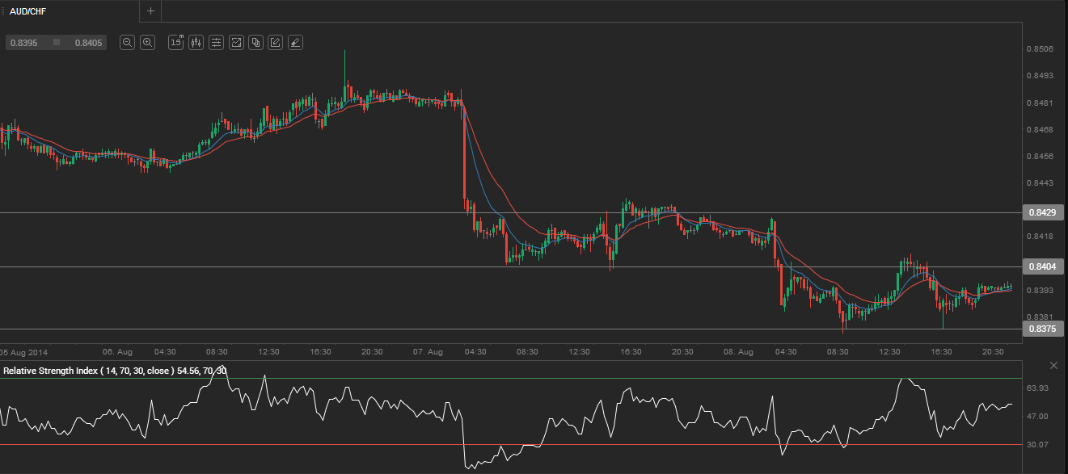Screen dimensions: 1068x474
Task: Click the 0.8456 price axis value
Action: 1040,157
